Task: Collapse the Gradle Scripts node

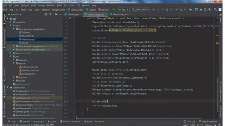Action: [8, 87]
